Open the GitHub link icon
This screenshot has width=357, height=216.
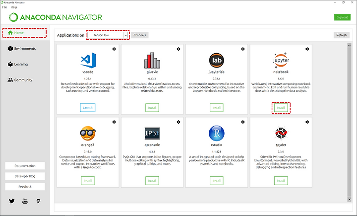coord(38,201)
